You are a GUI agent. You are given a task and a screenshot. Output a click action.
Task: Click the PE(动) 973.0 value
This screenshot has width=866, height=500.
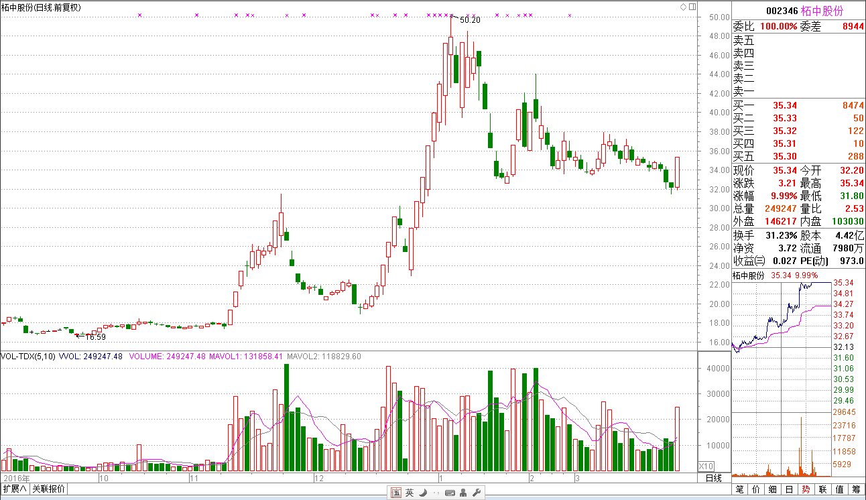coord(853,261)
